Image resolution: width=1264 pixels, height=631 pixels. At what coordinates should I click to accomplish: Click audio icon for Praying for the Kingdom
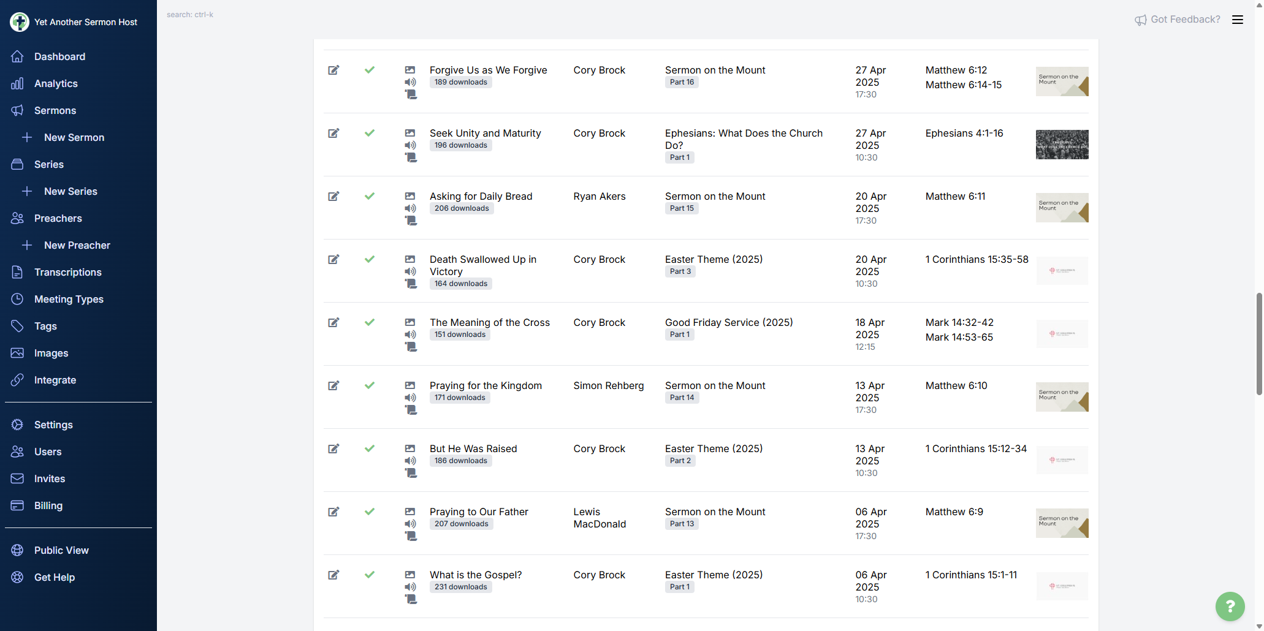(x=410, y=398)
